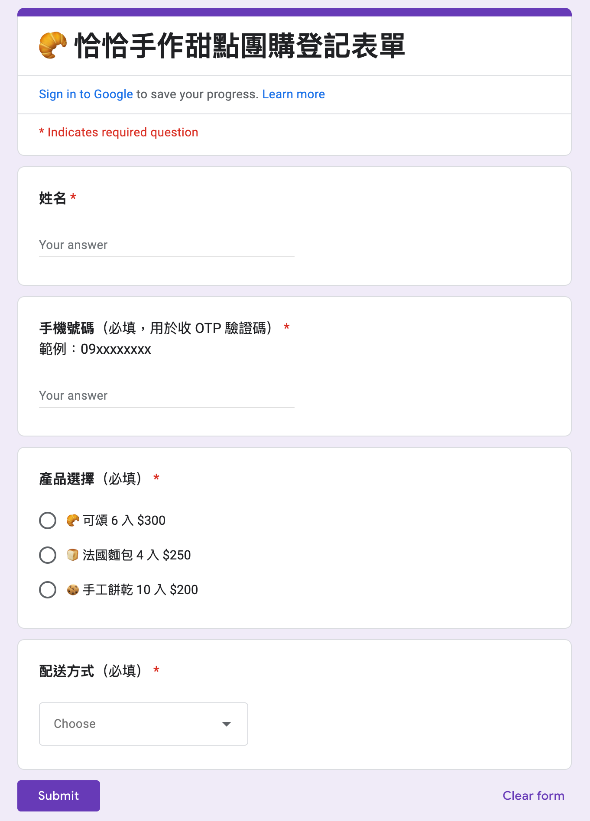
Task: Open the Sign in to Google link
Action: click(x=86, y=94)
